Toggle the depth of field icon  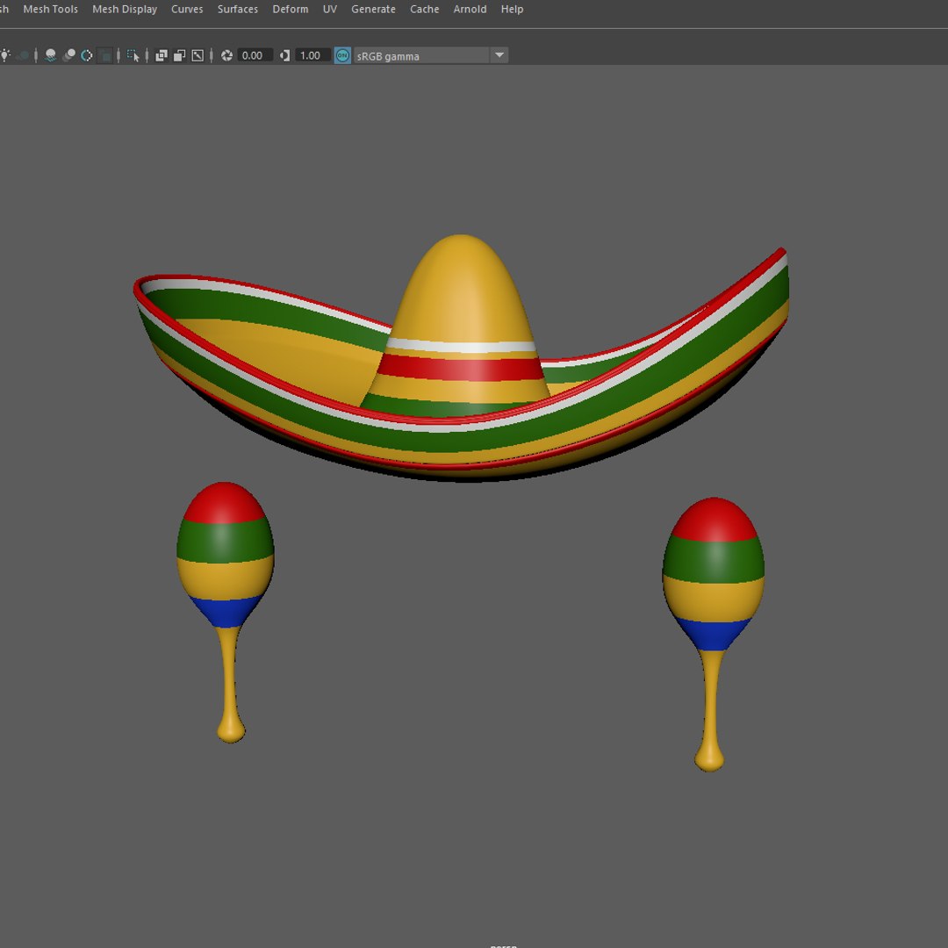(x=105, y=55)
